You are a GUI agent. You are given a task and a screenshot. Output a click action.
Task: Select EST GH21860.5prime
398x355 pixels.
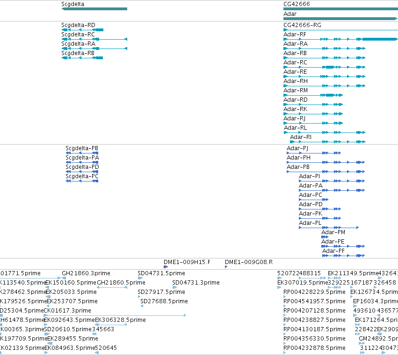tap(121, 283)
